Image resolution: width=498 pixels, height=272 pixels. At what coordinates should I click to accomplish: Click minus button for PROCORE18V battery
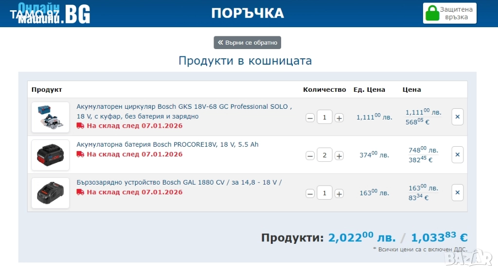[310, 155]
